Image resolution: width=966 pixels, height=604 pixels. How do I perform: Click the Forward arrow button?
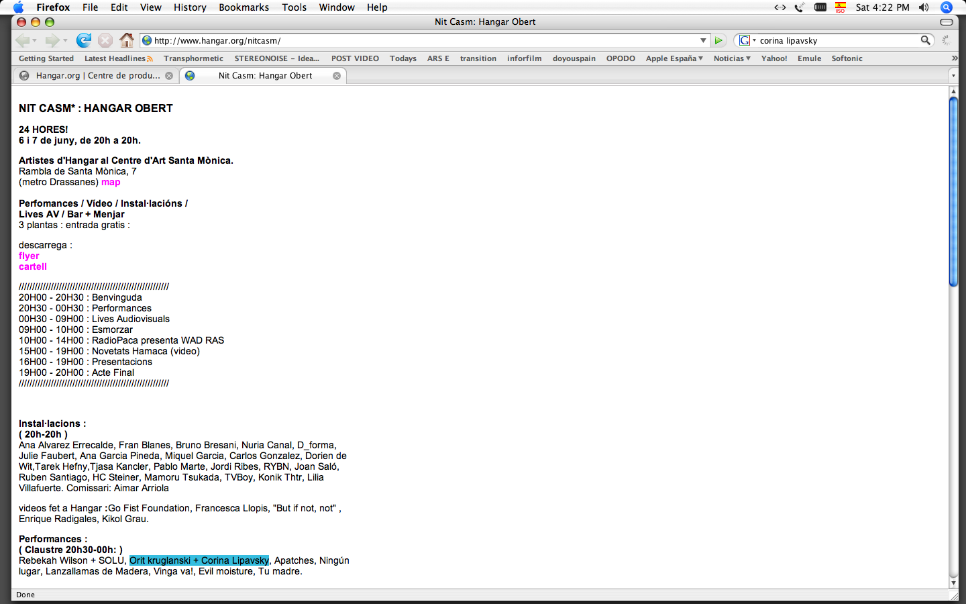pyautogui.click(x=52, y=40)
